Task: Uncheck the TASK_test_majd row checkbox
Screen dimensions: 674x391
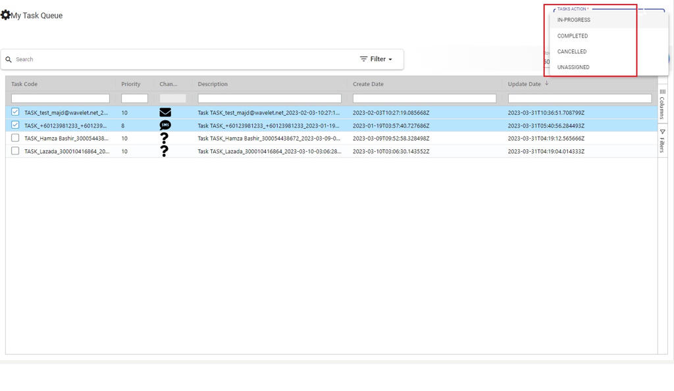Action: [15, 112]
